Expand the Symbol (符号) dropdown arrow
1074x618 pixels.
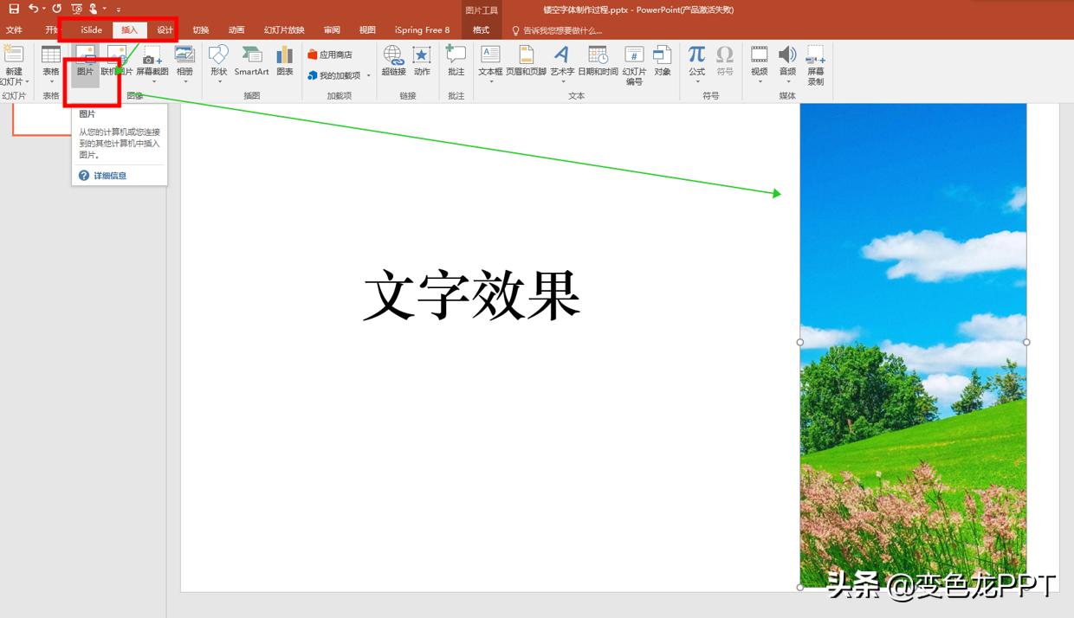click(x=726, y=71)
